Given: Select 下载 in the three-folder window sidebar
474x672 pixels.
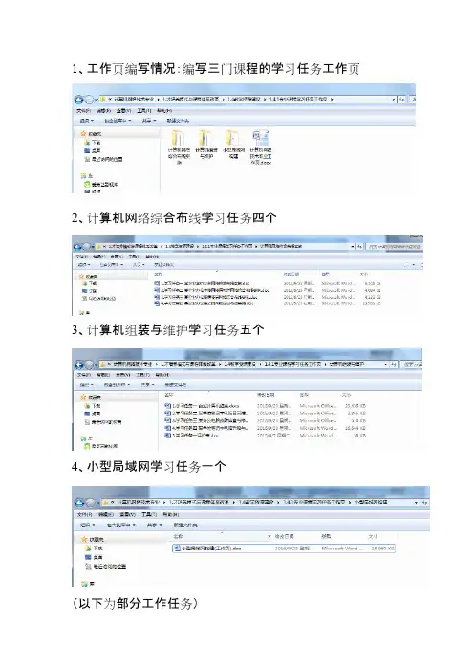Looking at the screenshot, I should coord(93,143).
